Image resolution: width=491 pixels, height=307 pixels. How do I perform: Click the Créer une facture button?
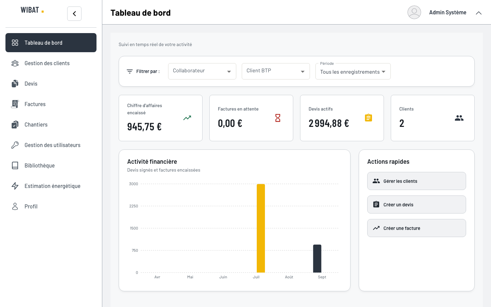pyautogui.click(x=417, y=228)
